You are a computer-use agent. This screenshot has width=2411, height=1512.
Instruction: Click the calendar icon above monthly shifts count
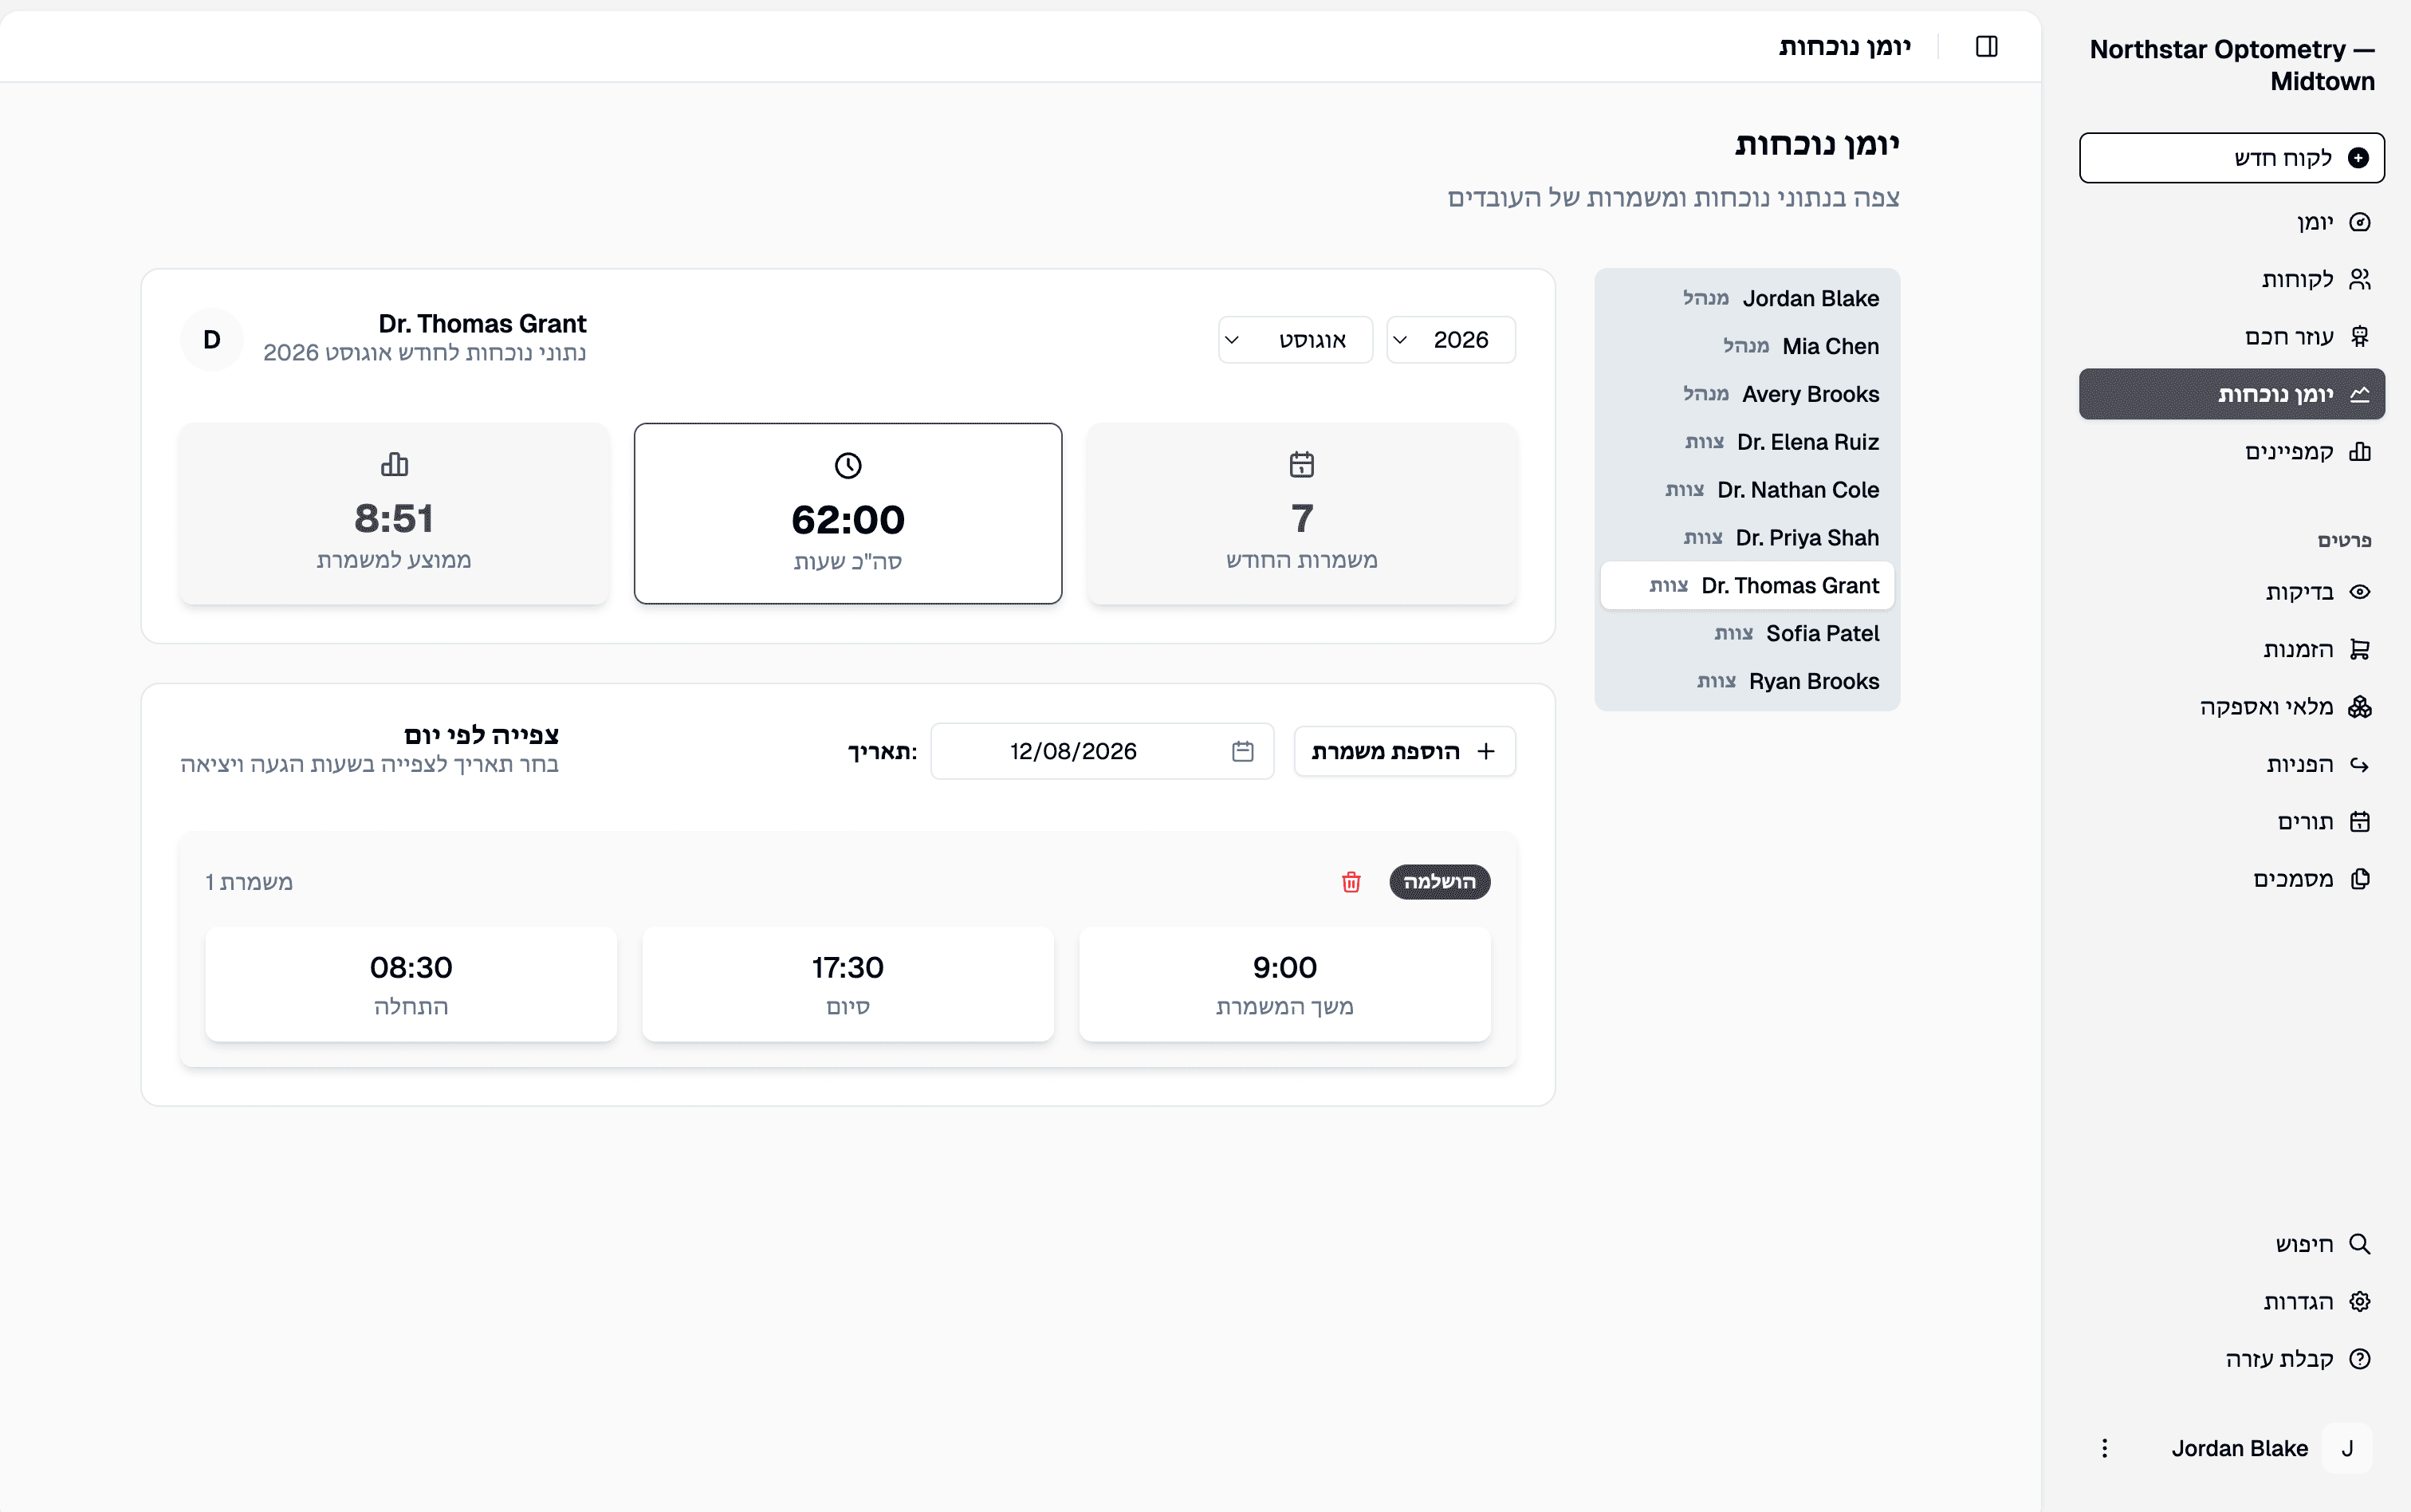pos(1301,464)
